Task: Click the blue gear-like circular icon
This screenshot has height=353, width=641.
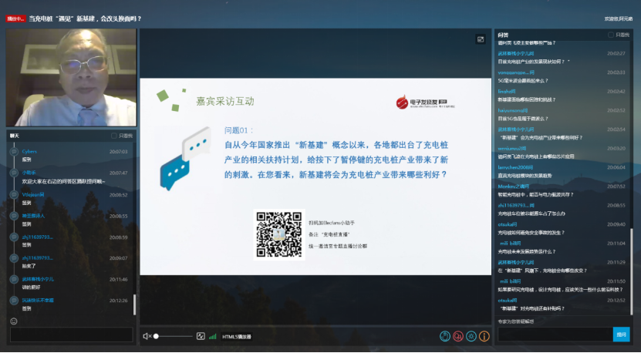Action: (471, 336)
